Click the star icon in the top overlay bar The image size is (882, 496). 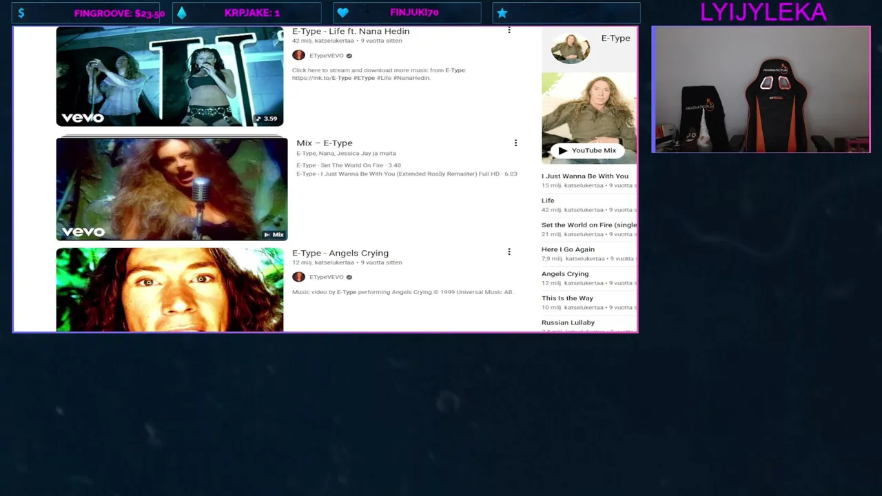point(502,13)
